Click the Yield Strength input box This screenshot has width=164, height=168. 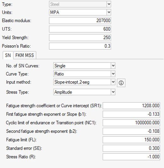point(80,38)
